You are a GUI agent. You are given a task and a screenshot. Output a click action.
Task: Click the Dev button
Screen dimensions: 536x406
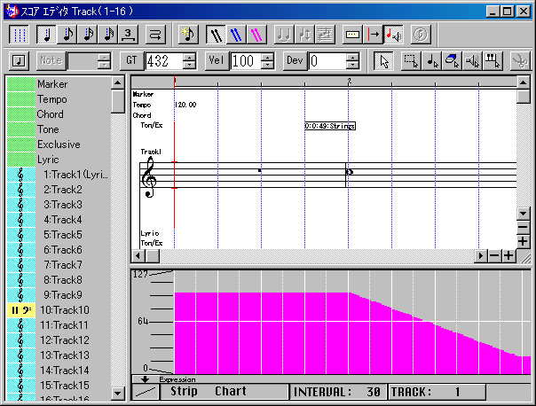click(295, 61)
